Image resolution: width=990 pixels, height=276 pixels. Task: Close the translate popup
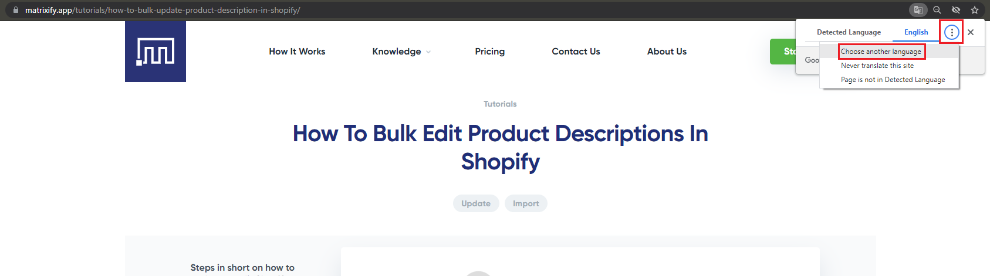point(971,32)
